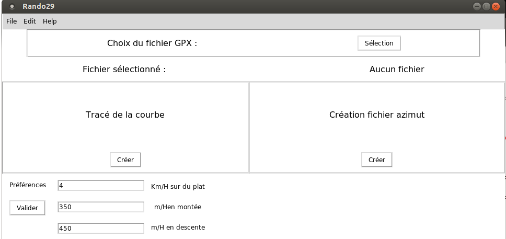Click Créer under Création fichier azimut
This screenshot has height=239, width=506.
pyautogui.click(x=377, y=160)
